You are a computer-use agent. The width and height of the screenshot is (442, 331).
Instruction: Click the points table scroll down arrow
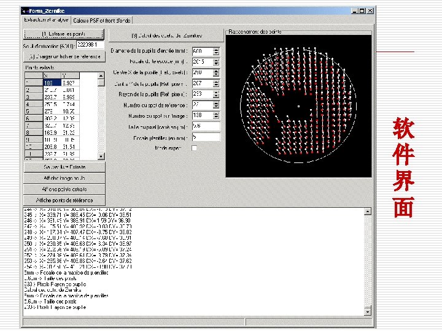coord(101,156)
